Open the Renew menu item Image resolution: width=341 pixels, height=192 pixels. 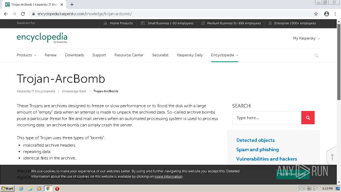(x=51, y=55)
